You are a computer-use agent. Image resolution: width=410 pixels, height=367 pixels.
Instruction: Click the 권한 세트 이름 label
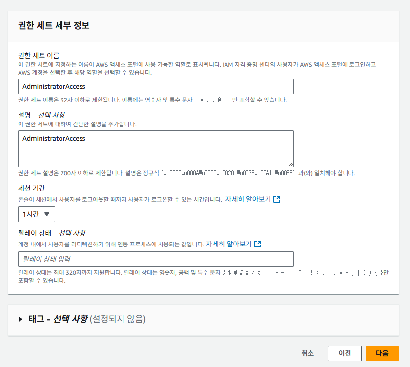point(39,56)
